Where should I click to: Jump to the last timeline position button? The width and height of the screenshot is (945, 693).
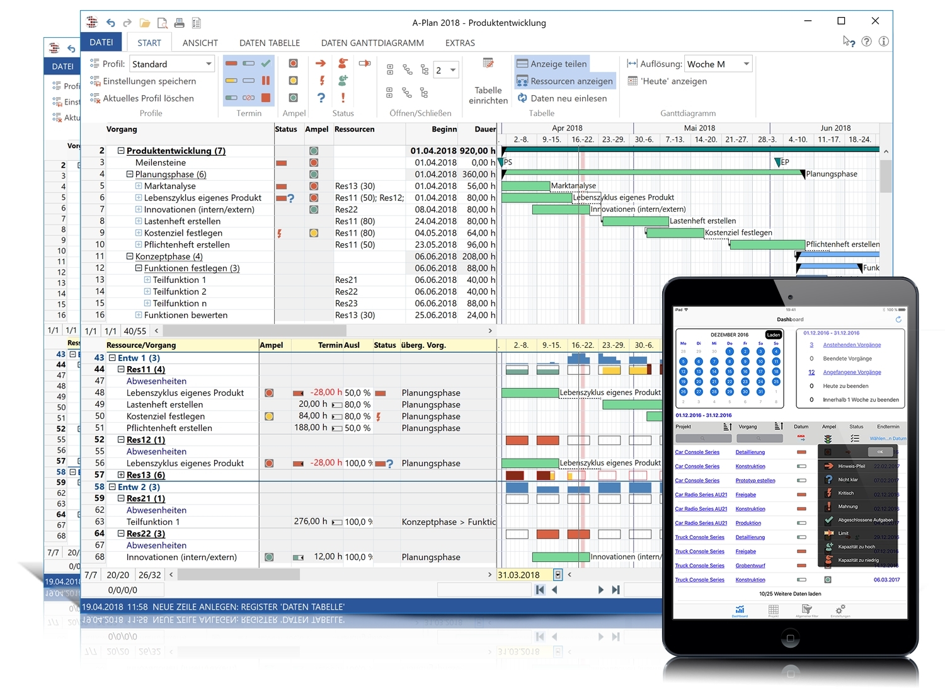click(x=616, y=590)
